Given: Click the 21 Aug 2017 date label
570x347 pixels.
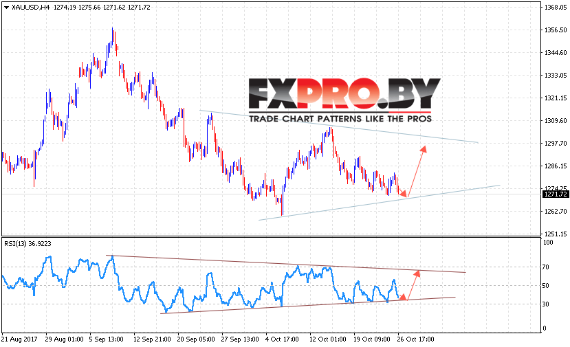Looking at the screenshot, I should tap(20, 339).
